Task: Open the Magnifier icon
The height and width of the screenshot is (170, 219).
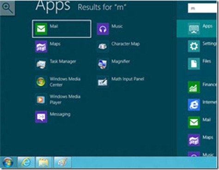Action: coord(103,64)
